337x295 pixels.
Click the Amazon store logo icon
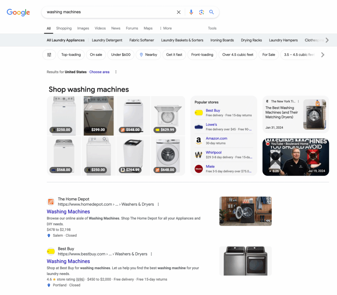pyautogui.click(x=199, y=140)
